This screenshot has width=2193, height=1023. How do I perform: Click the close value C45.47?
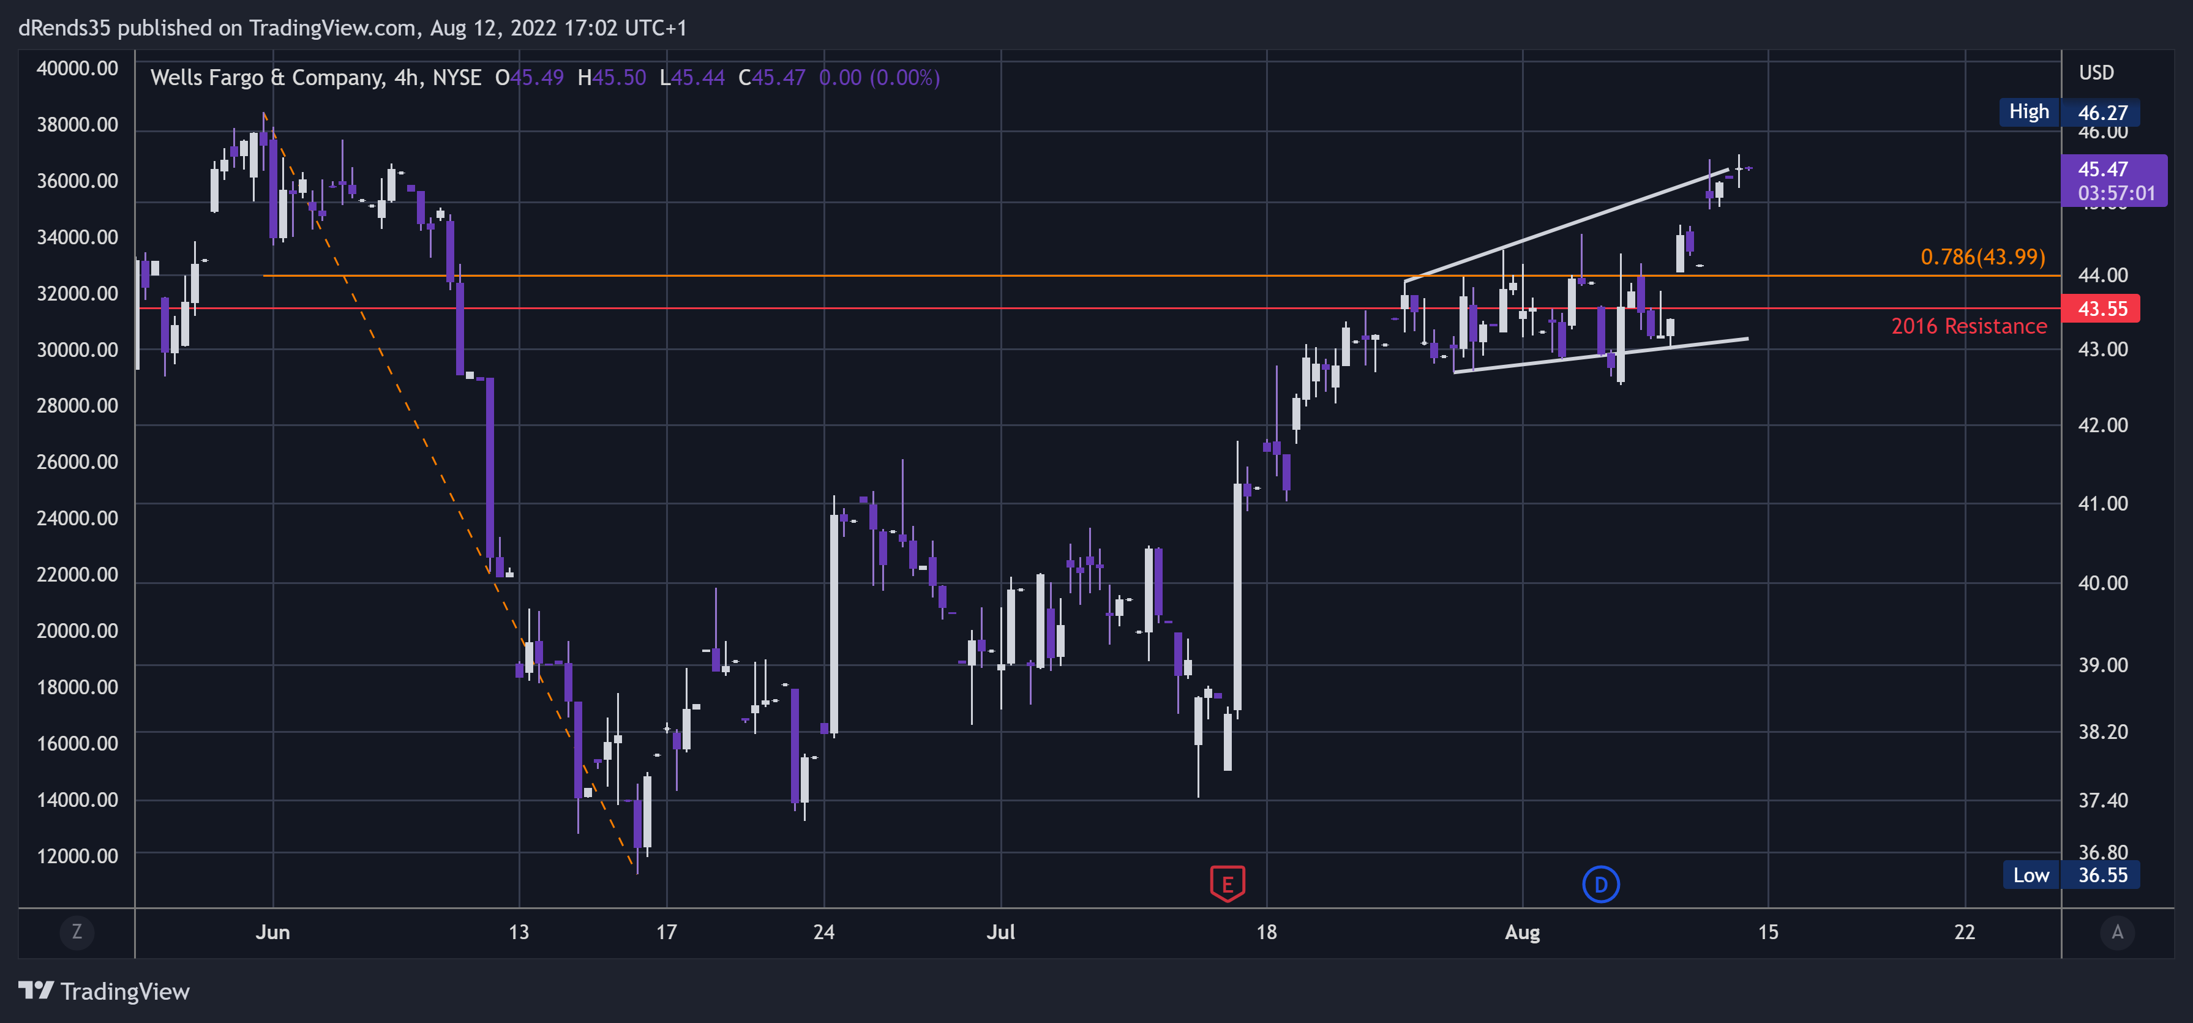[x=771, y=78]
